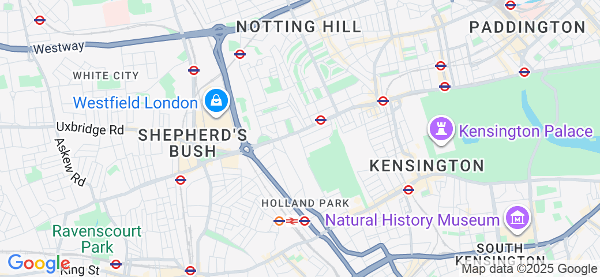The width and height of the screenshot is (600, 277).
Task: Select the Natural History Museum text label
Action: 412,220
